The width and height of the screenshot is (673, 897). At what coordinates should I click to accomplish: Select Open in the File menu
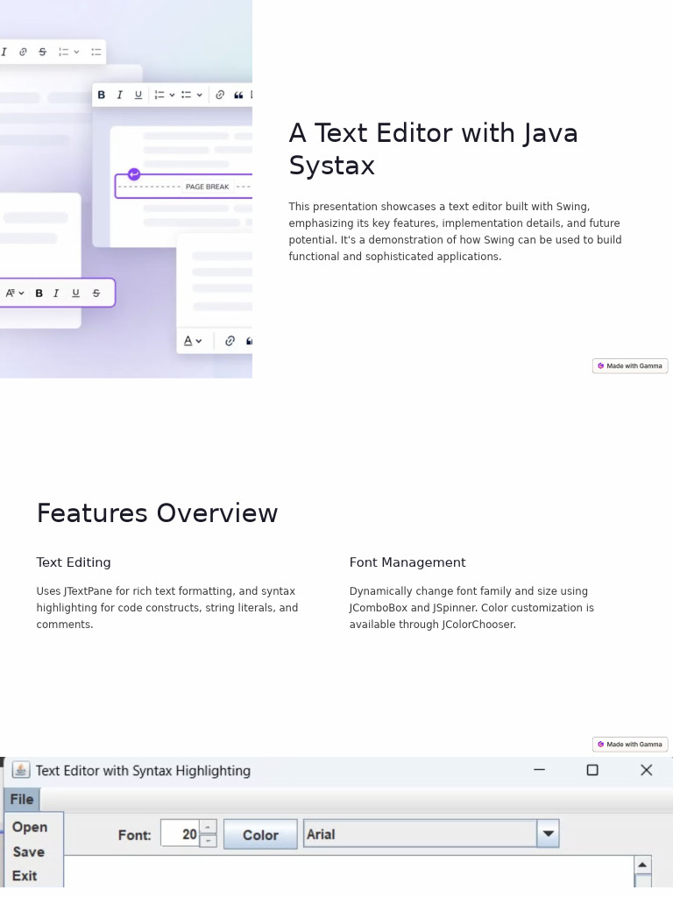coord(30,827)
